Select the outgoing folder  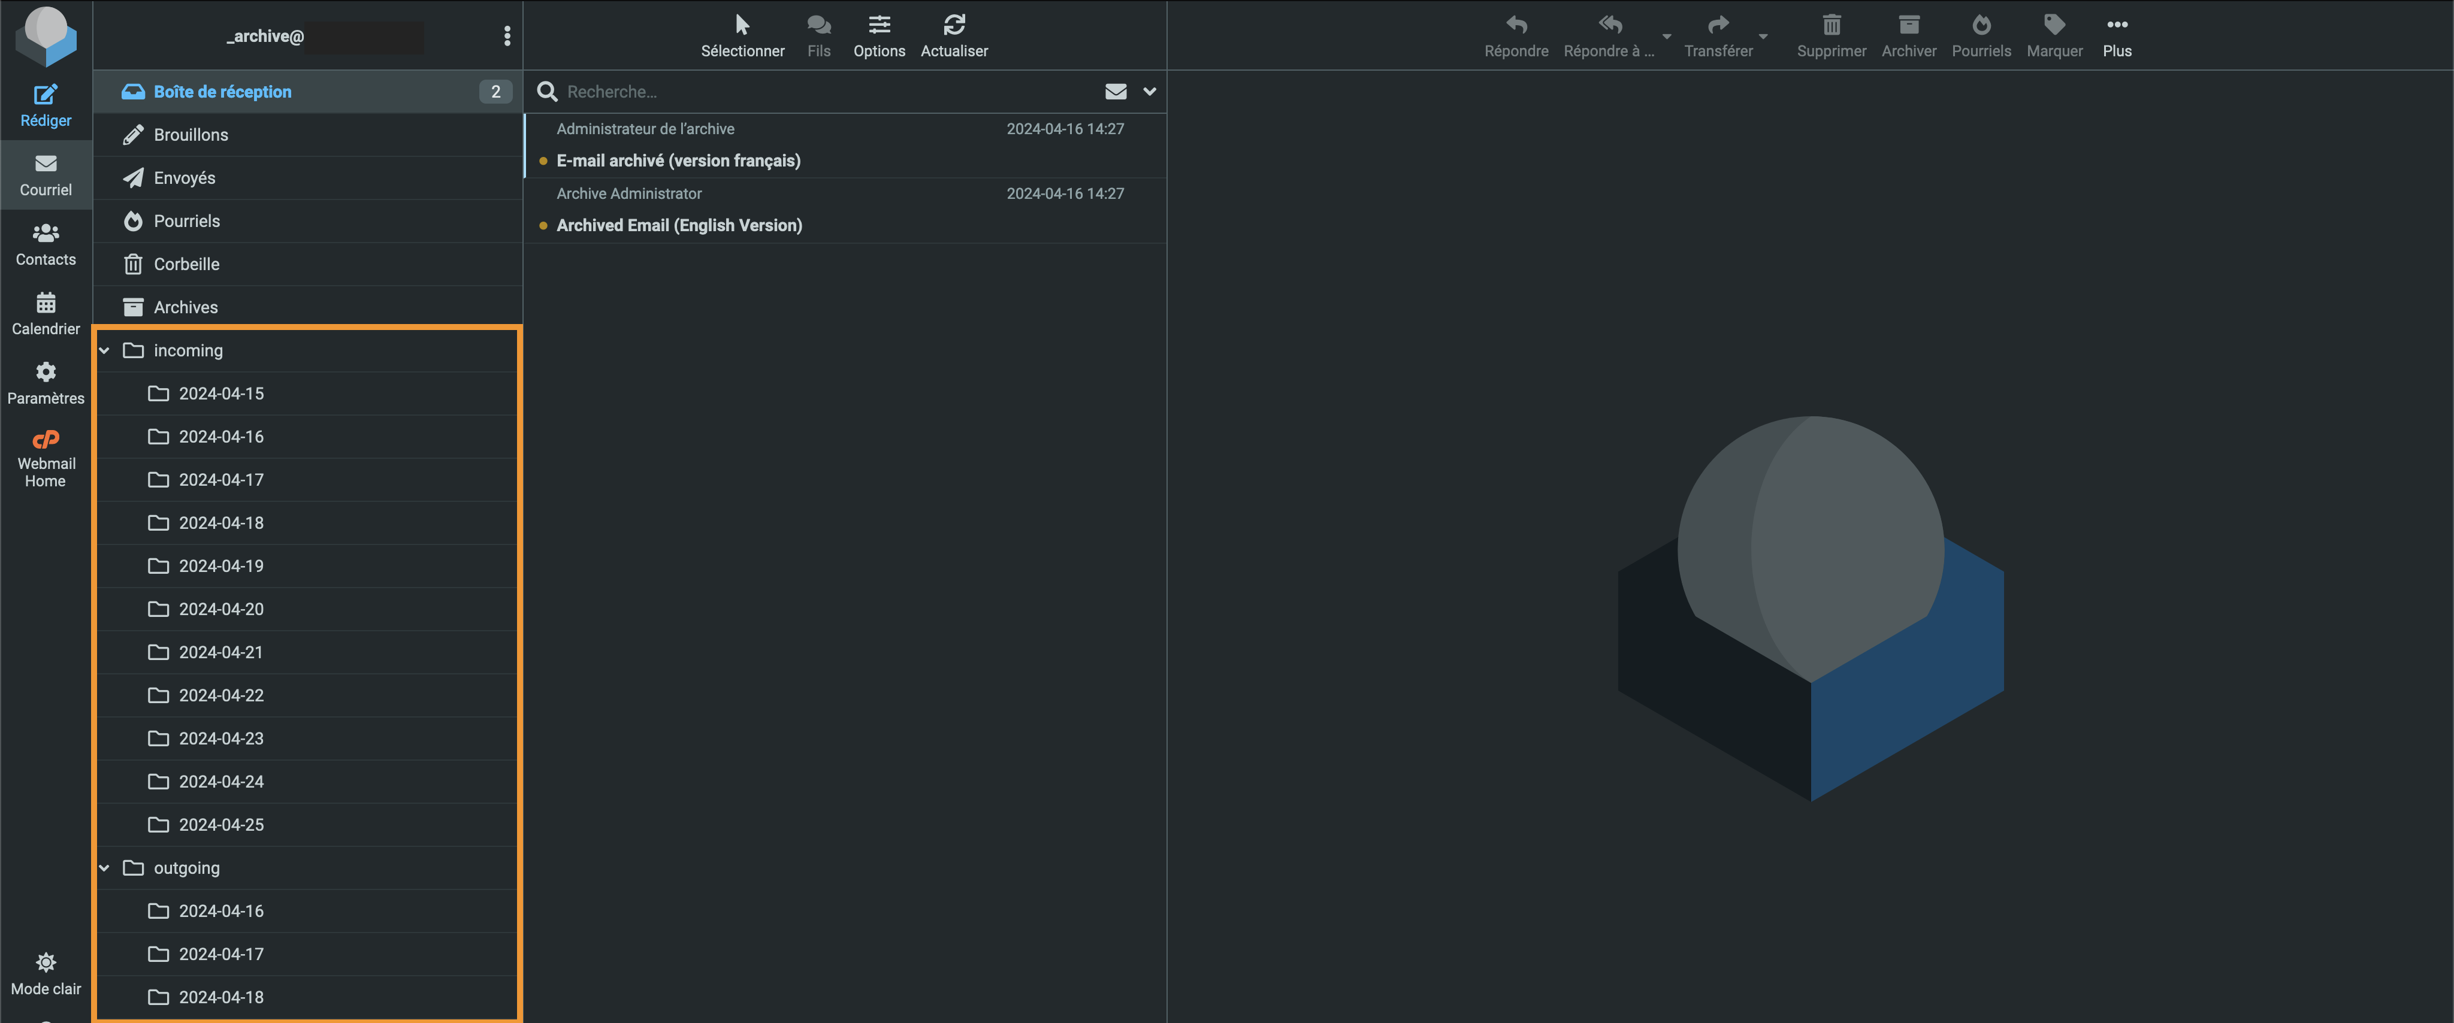pos(308,868)
